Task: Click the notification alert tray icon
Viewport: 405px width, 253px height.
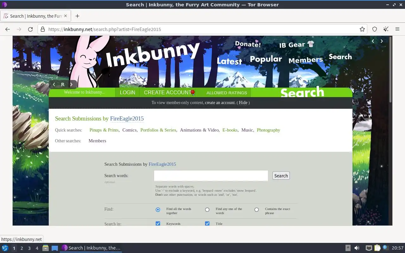Action: (x=385, y=248)
